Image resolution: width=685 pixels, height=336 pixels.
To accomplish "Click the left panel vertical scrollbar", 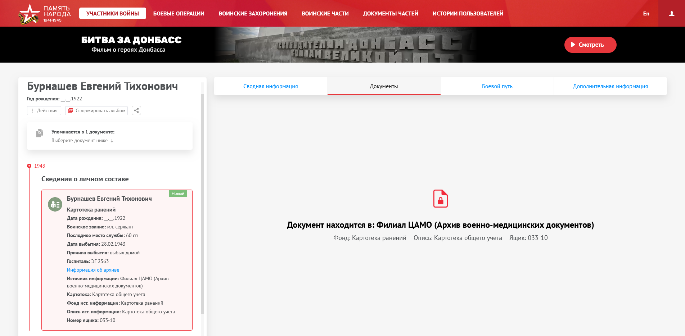I will [202, 201].
